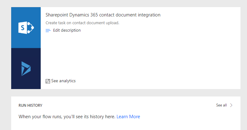Open the Edit description link
The image size is (247, 130).
(x=67, y=30)
